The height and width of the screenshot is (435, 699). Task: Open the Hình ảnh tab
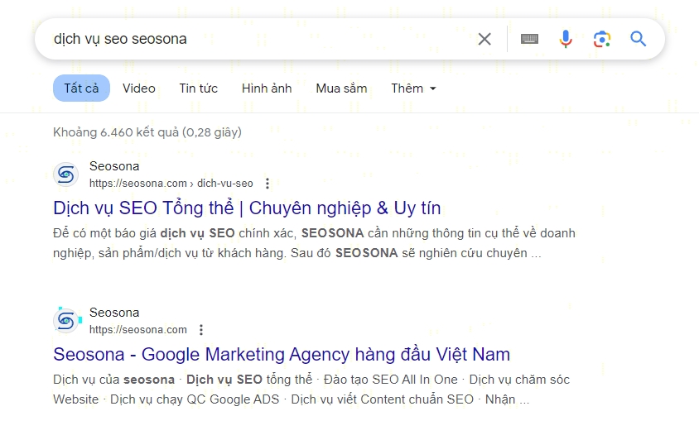(267, 88)
